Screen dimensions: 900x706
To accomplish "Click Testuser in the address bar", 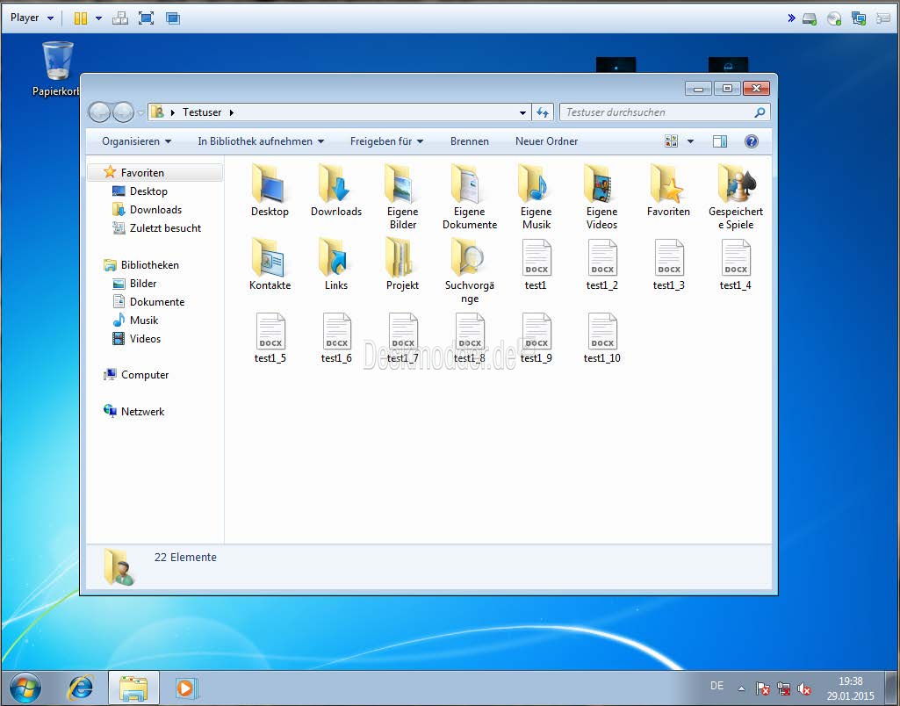I will tap(202, 112).
